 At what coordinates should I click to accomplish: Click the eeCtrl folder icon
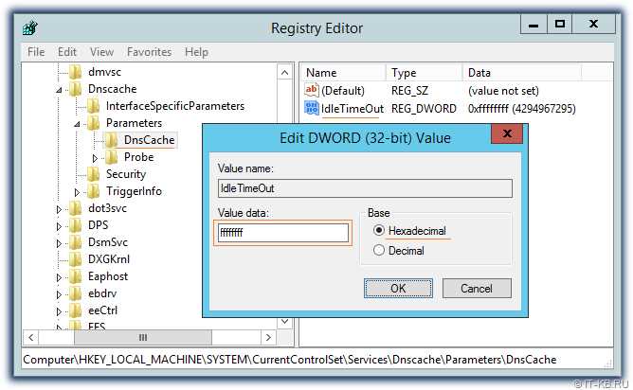coord(76,310)
